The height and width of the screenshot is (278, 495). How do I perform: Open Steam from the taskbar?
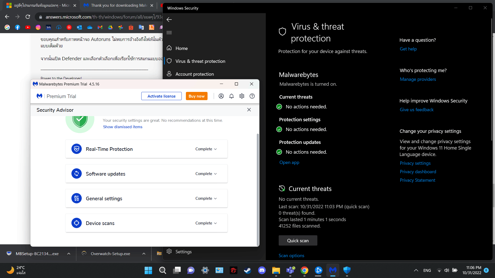[x=247, y=270]
